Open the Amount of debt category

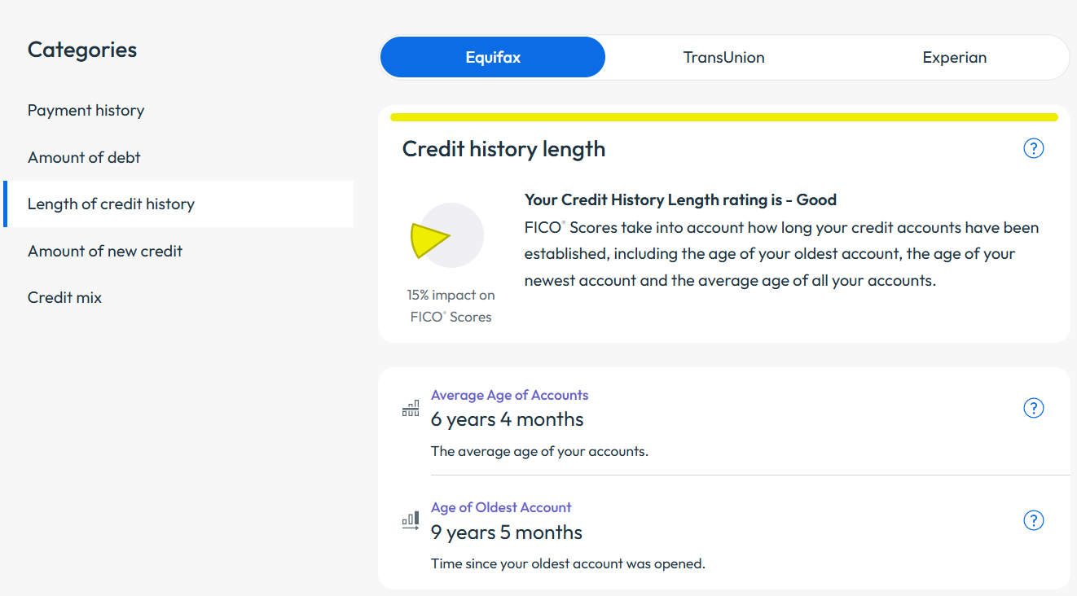84,157
